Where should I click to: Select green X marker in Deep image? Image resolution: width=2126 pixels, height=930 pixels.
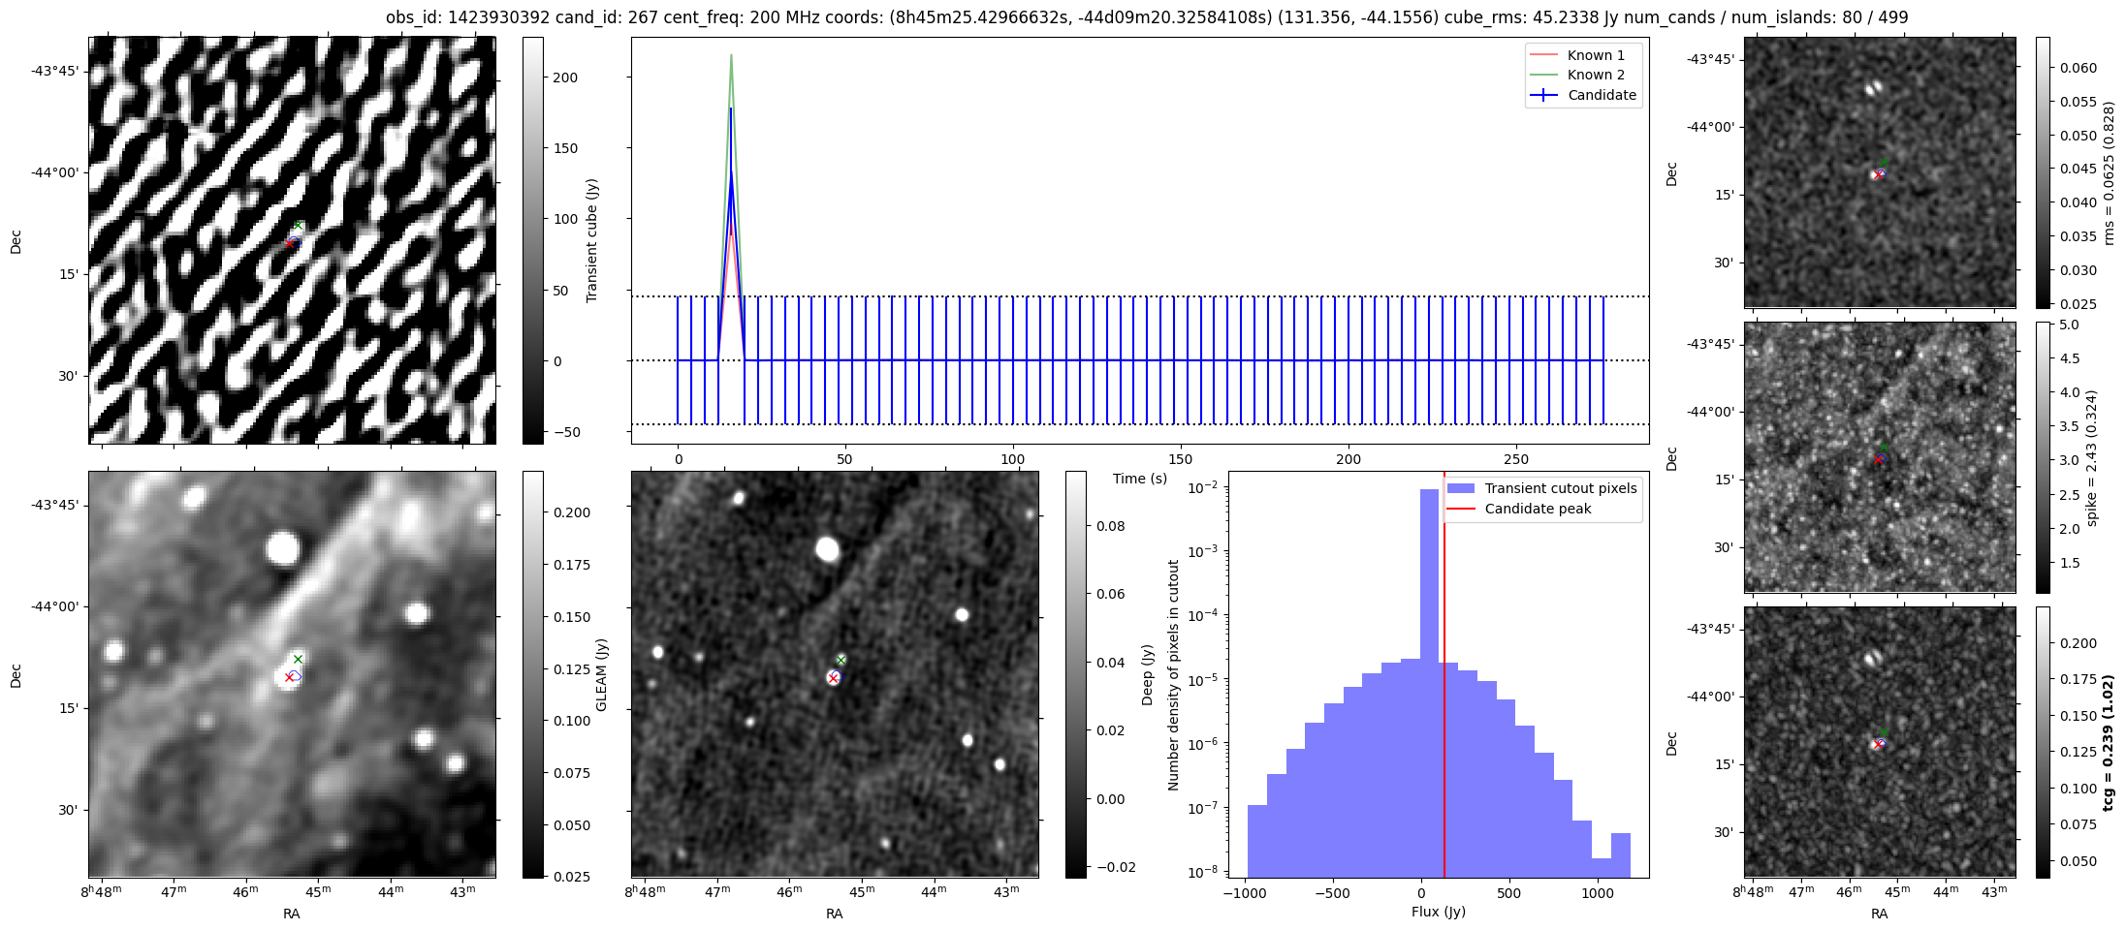[x=841, y=660]
